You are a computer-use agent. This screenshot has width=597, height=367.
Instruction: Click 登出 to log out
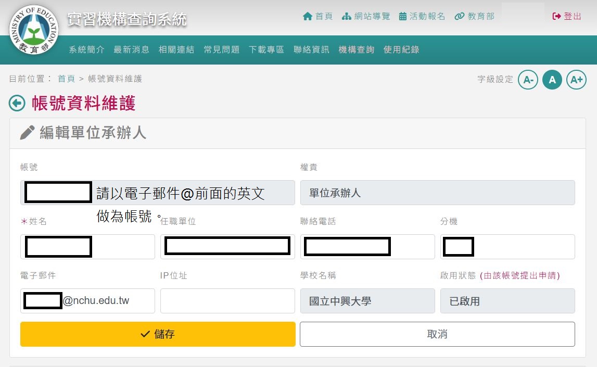tap(567, 16)
